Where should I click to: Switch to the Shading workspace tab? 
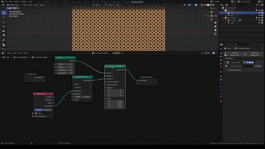coord(86,2)
